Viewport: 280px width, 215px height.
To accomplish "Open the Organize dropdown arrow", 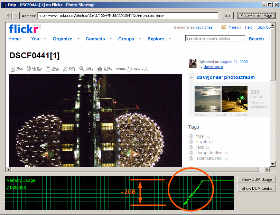I will pos(78,39).
